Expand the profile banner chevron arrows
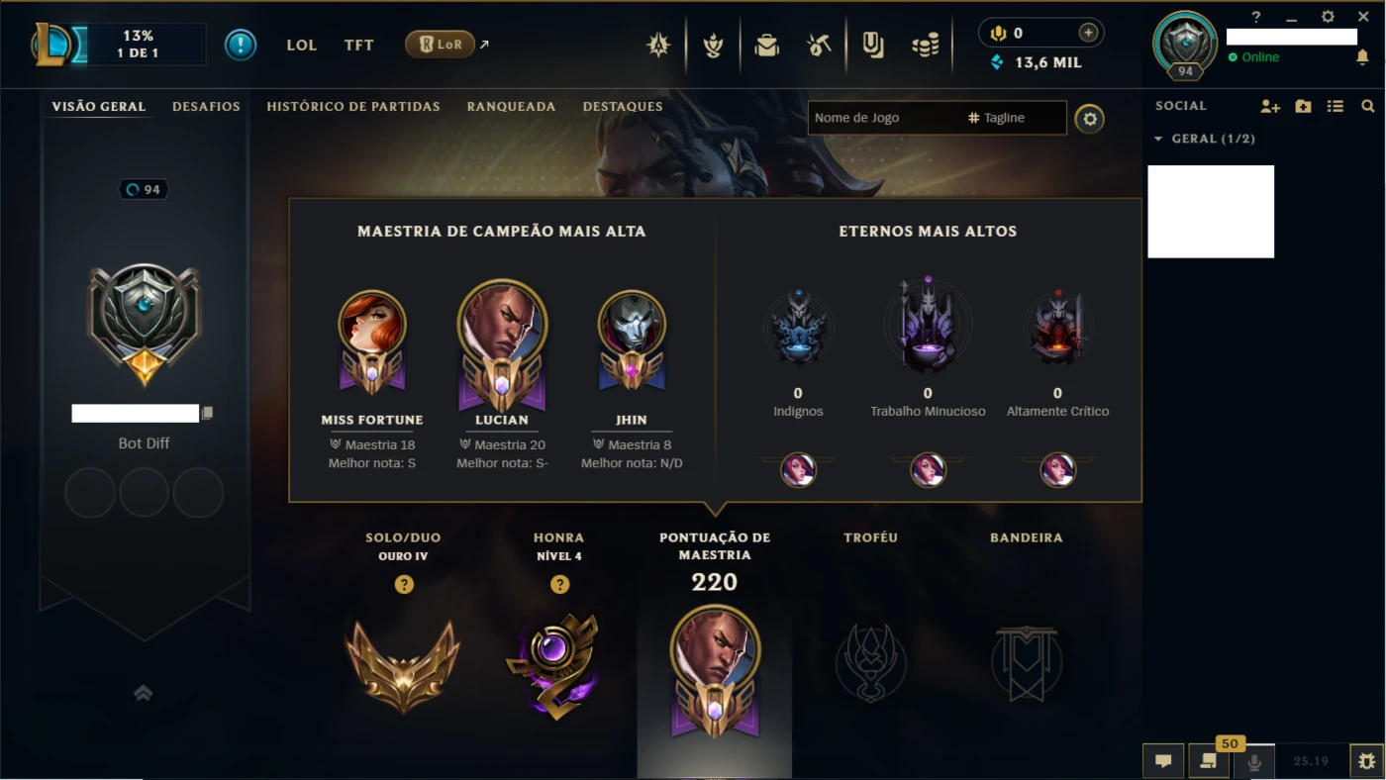The height and width of the screenshot is (780, 1386). 144,693
